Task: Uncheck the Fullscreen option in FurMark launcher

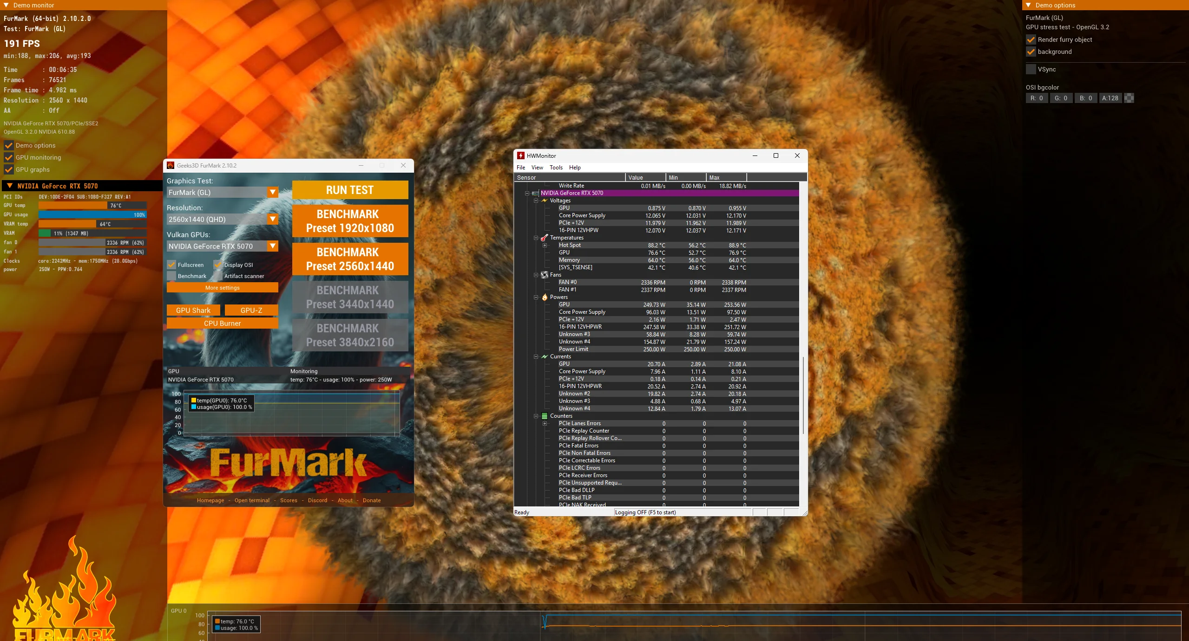Action: [171, 265]
